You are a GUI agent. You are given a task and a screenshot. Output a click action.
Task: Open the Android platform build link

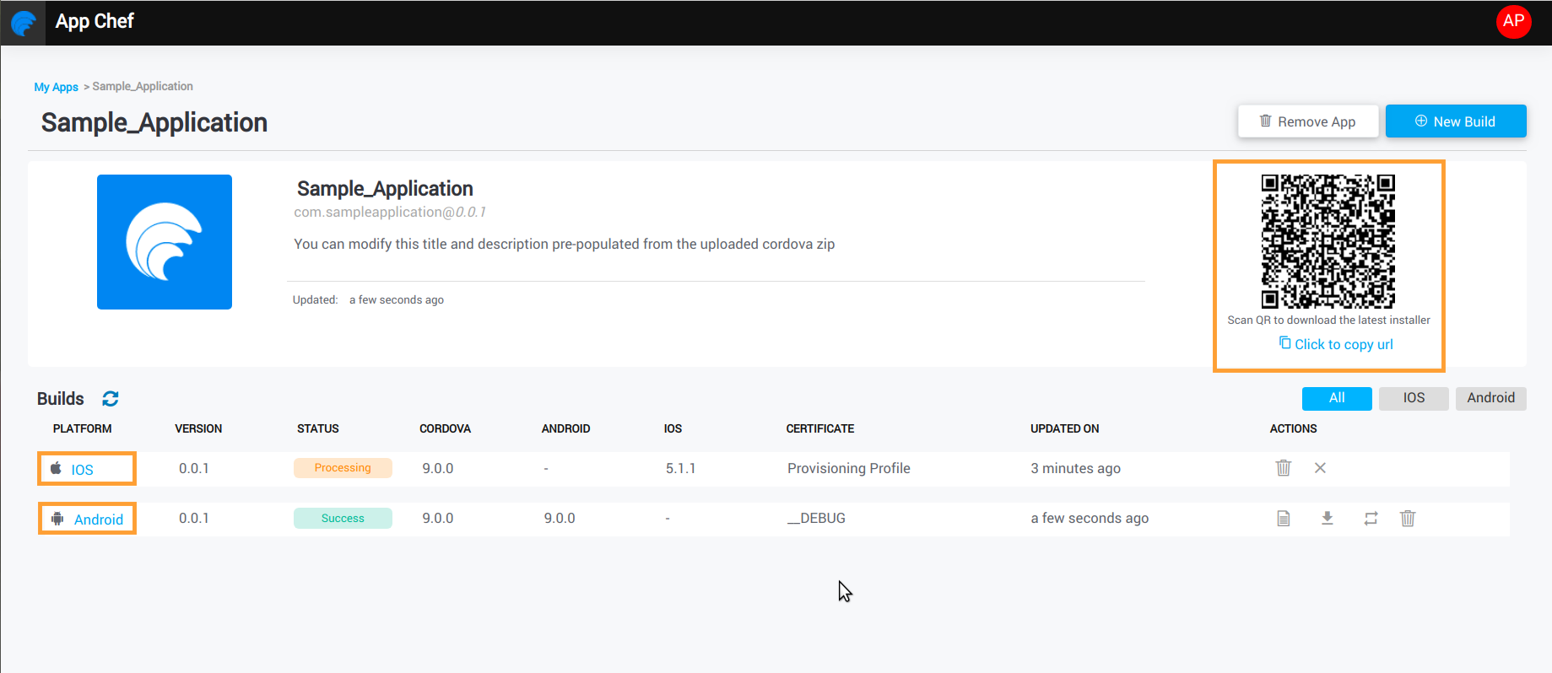(98, 520)
